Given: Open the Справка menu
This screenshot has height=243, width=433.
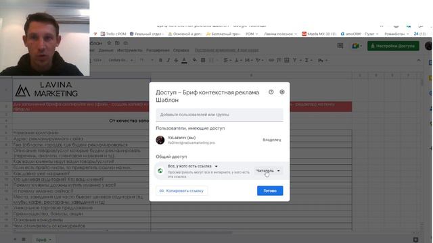Looking at the screenshot, I should [x=181, y=51].
